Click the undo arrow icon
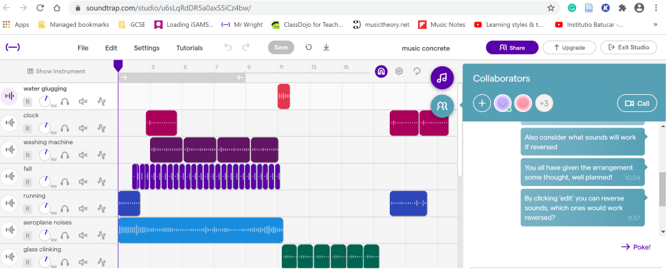 tap(228, 48)
